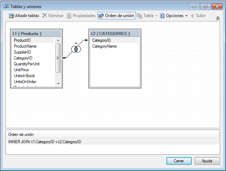
Task: Maximize the Tablas y uniones window
Action: point(205,7)
